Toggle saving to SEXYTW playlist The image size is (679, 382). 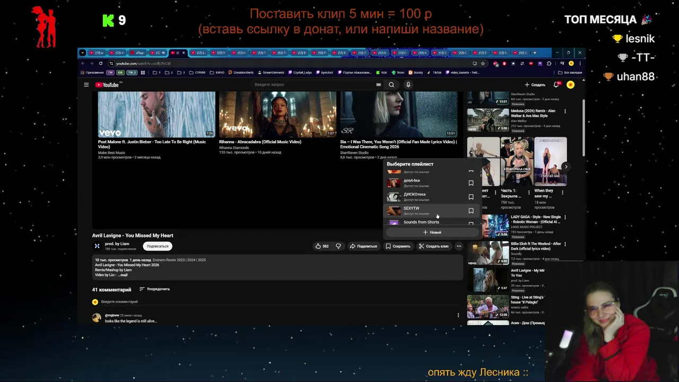click(471, 211)
